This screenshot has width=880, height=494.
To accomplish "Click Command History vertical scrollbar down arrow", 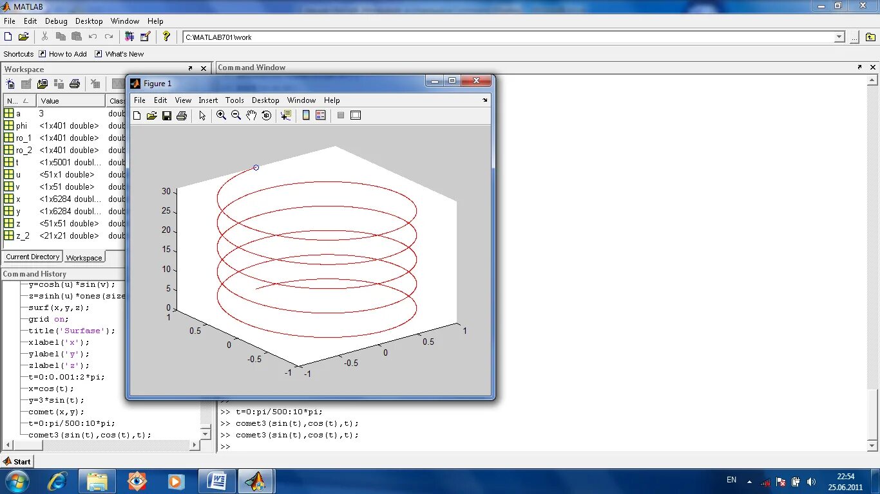I will click(x=206, y=434).
